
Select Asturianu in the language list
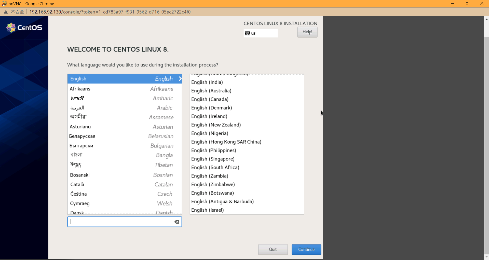[125, 127]
